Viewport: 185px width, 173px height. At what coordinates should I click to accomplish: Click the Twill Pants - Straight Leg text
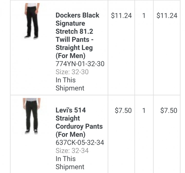point(75,44)
